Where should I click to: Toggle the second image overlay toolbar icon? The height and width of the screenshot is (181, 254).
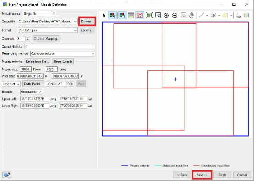click(122, 16)
